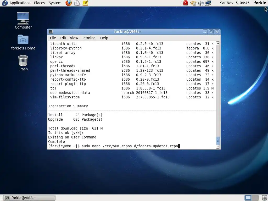Open the volume control speaker icon

201,3
